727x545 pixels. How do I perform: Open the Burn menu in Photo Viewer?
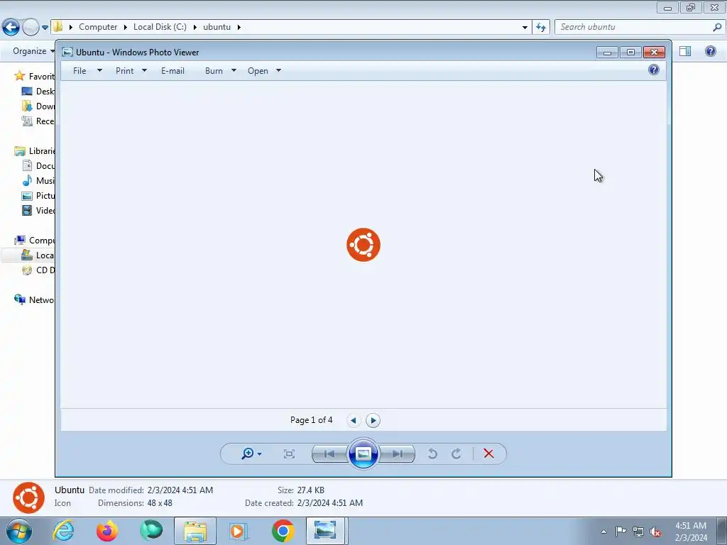coord(214,70)
